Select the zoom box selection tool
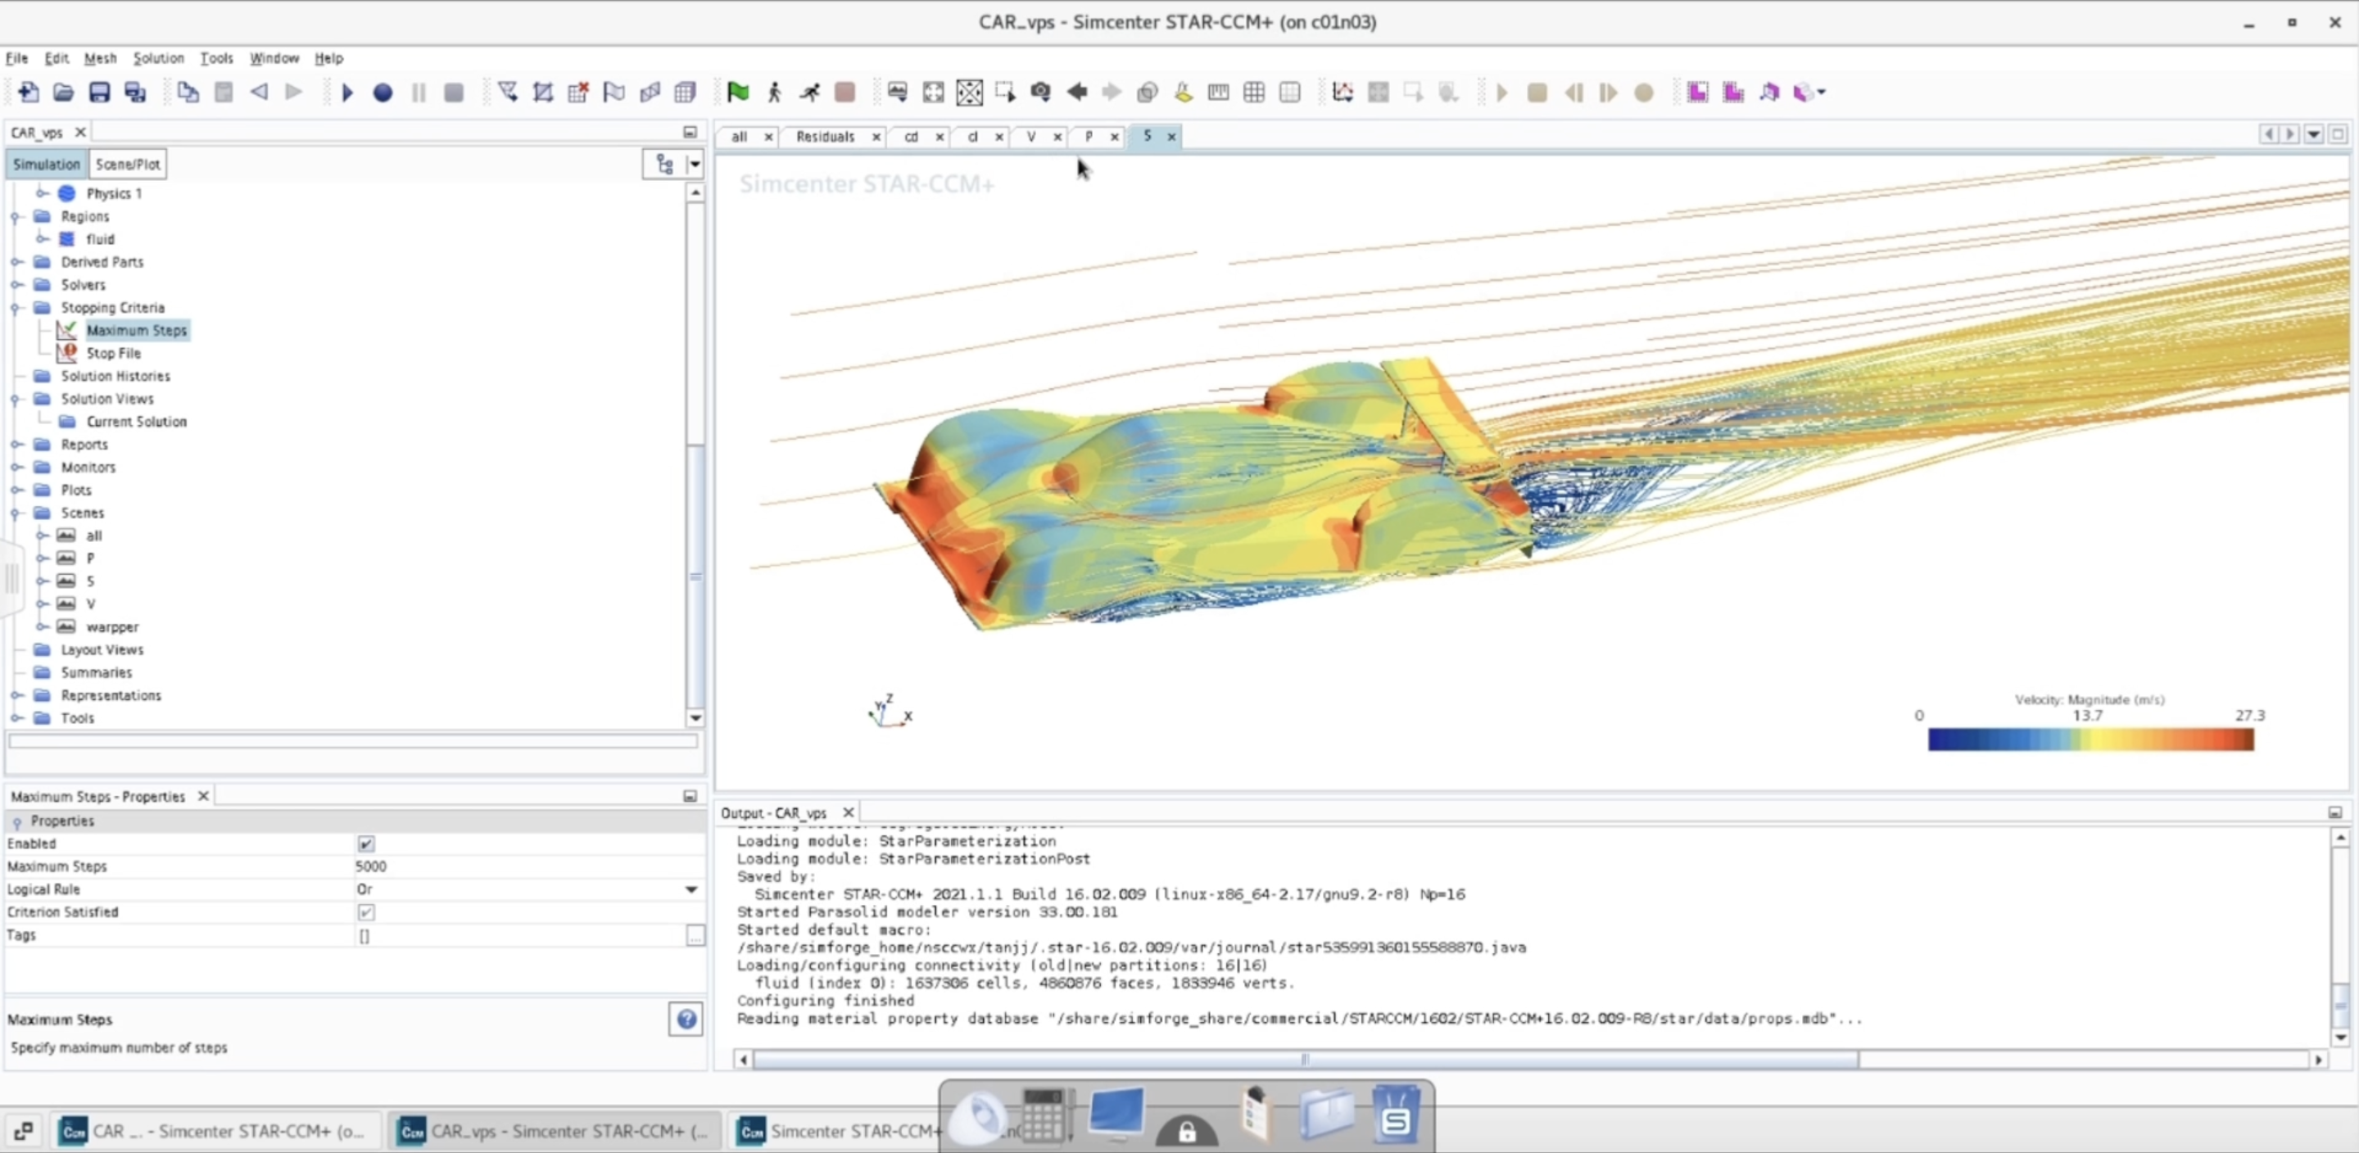The image size is (2359, 1153). tap(1004, 92)
